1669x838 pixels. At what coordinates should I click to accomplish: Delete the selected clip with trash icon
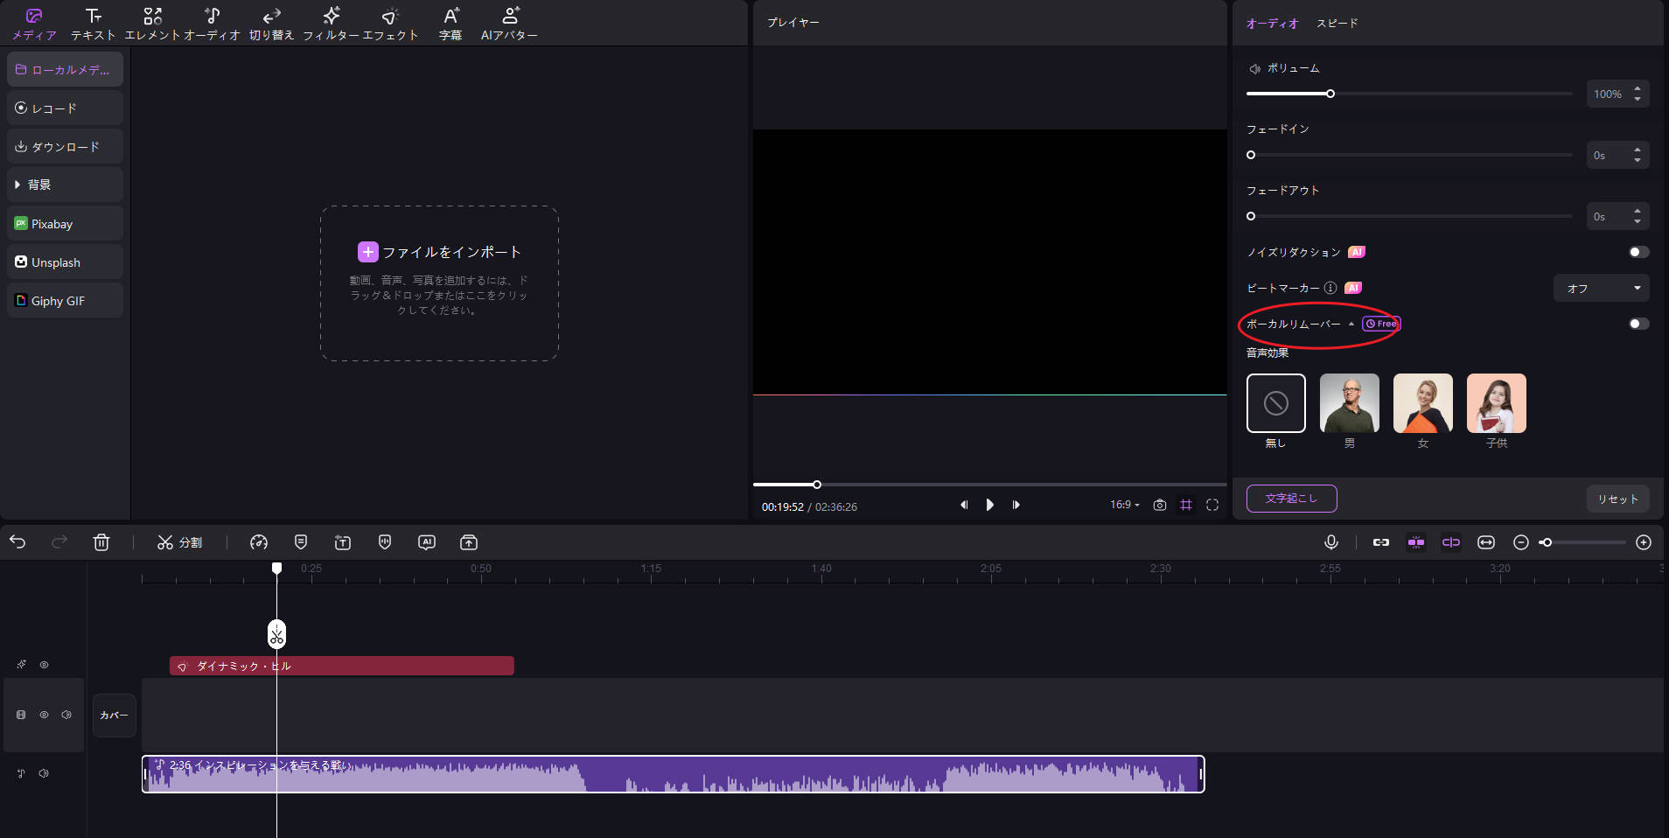pyautogui.click(x=101, y=542)
